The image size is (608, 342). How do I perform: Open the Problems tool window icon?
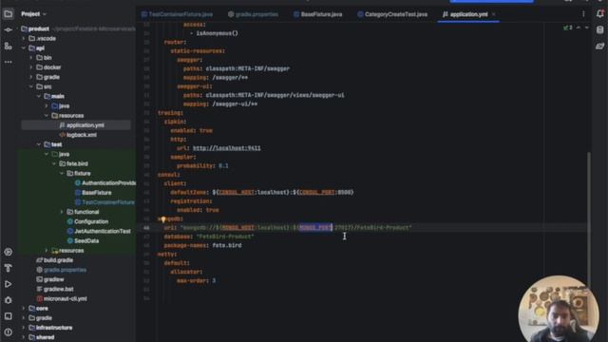point(9,332)
